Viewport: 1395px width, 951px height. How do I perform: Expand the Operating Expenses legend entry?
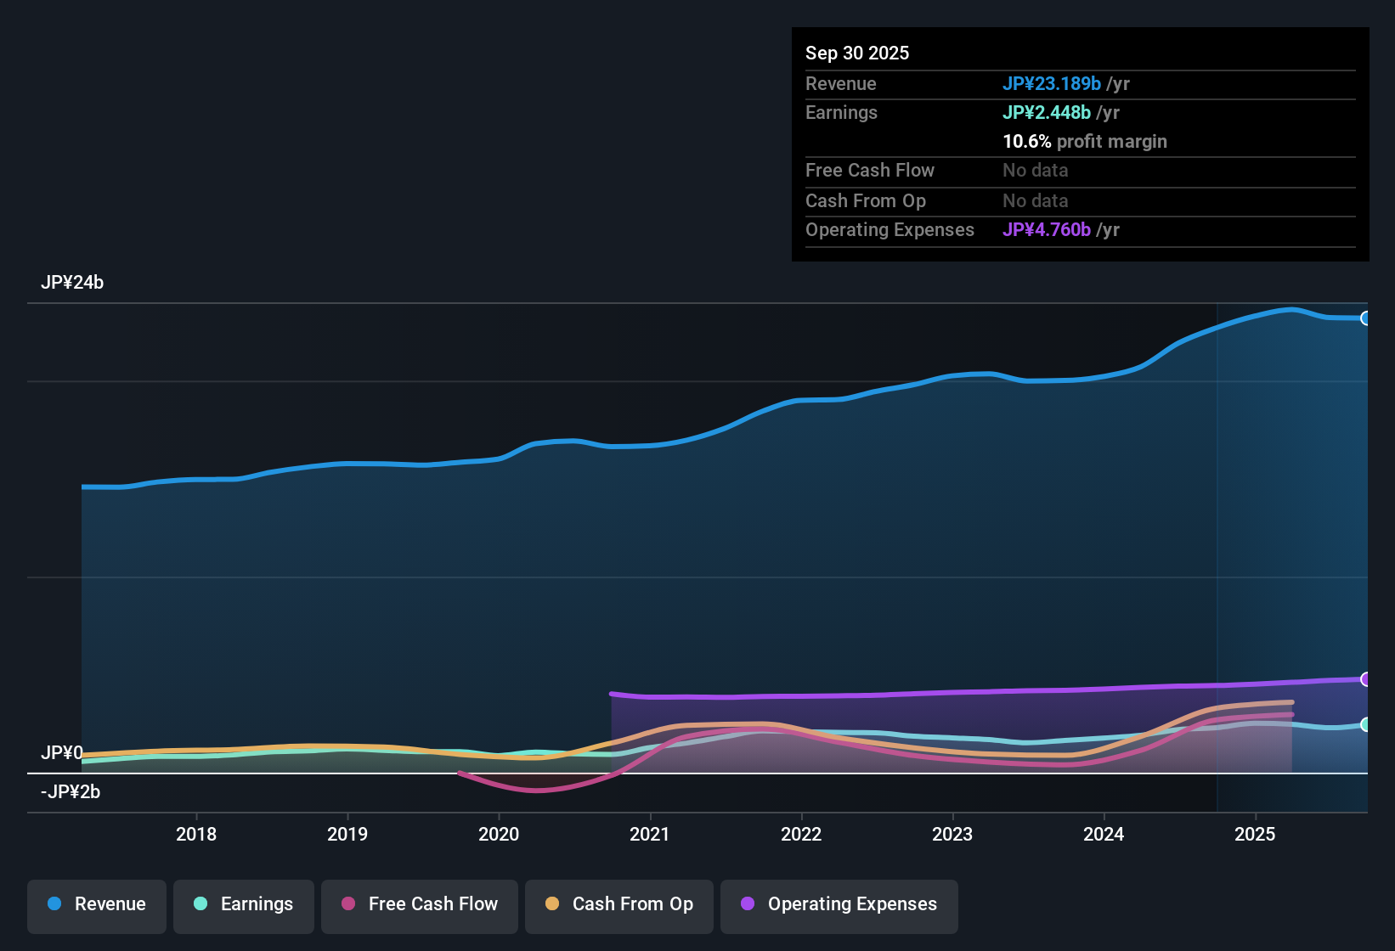coord(839,904)
